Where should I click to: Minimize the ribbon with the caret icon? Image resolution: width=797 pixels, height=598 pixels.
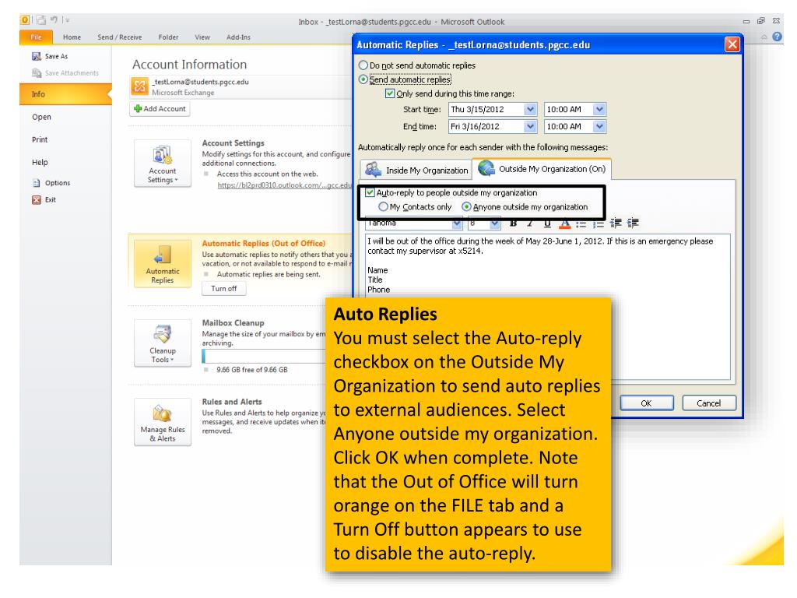764,37
